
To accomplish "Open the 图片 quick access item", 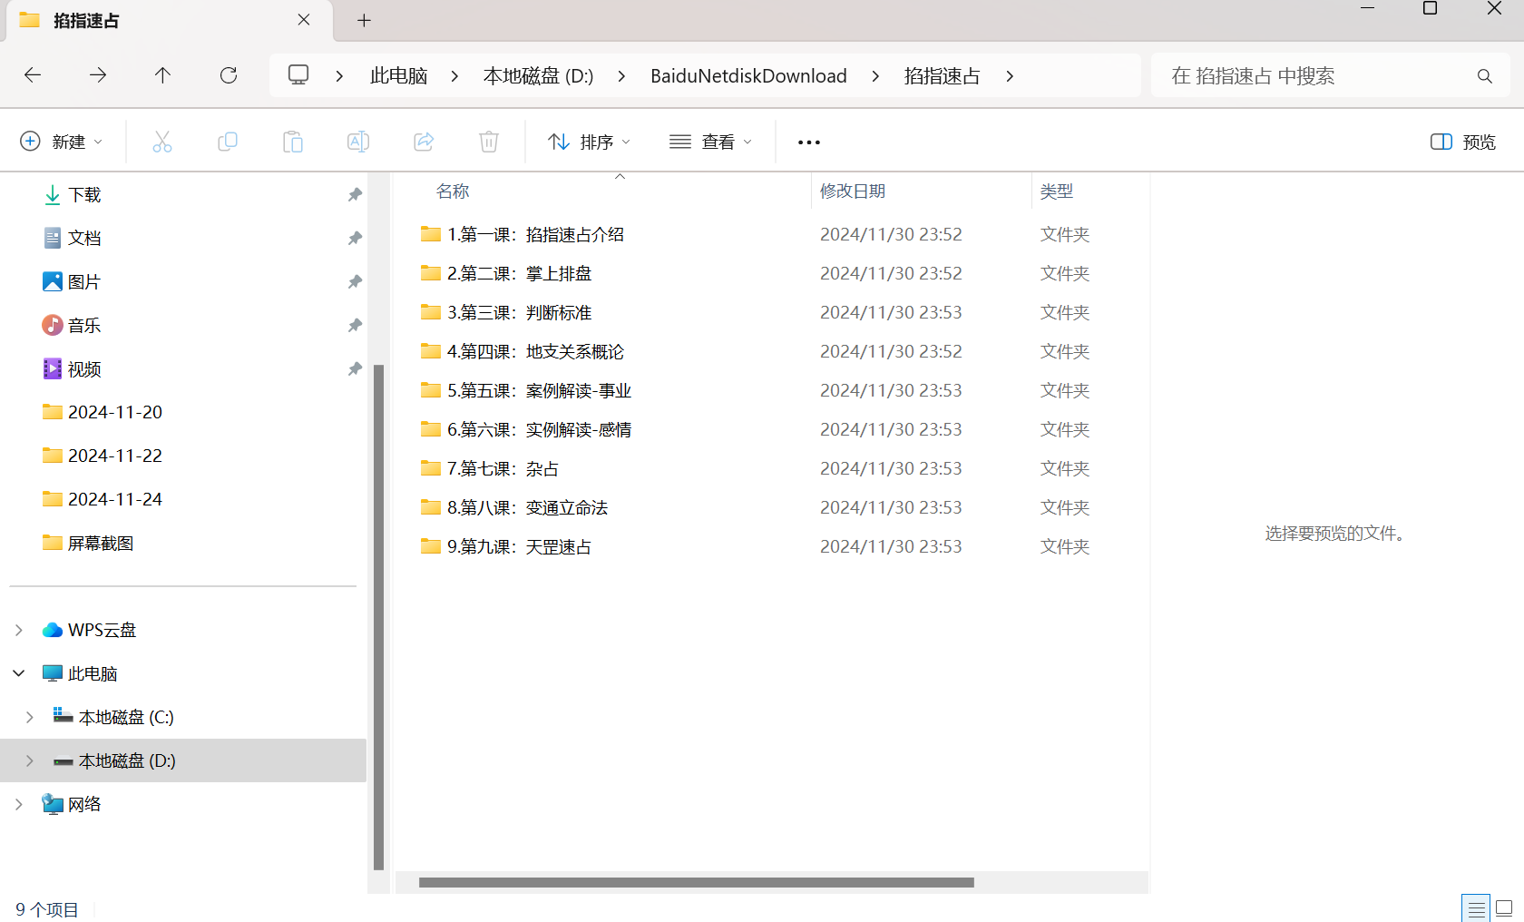I will [x=84, y=282].
